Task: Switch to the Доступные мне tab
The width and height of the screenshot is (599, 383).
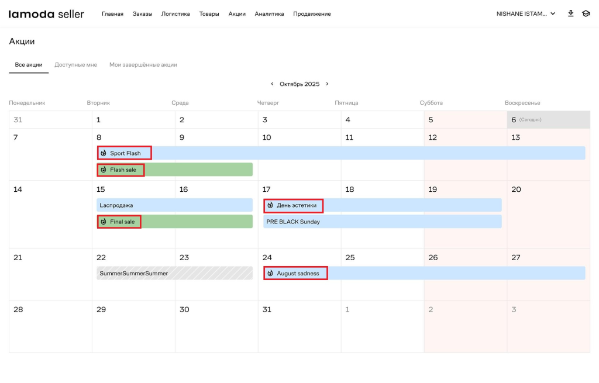Action: (x=75, y=65)
